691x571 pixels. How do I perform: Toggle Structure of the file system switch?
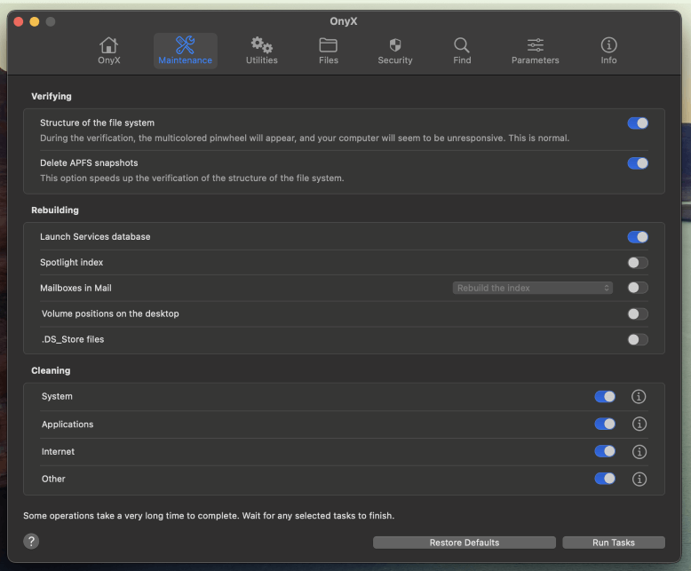638,123
